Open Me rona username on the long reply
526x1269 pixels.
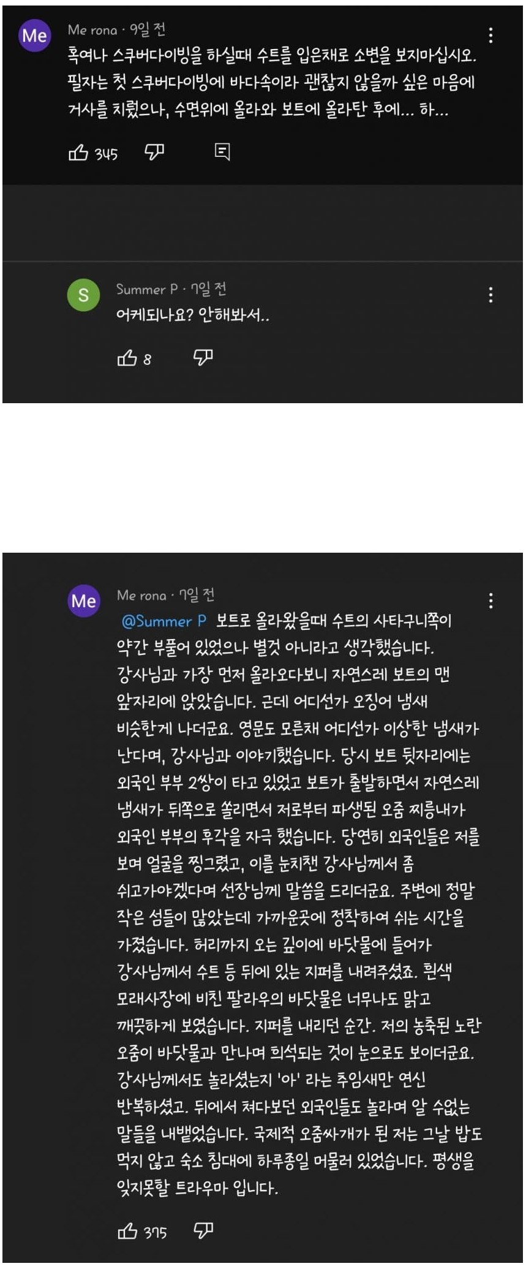click(141, 595)
